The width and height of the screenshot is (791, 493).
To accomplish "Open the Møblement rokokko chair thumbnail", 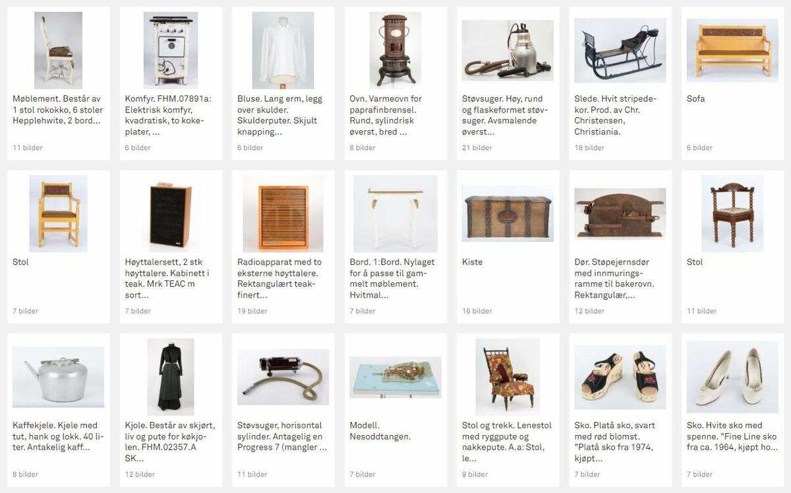I will click(x=58, y=50).
